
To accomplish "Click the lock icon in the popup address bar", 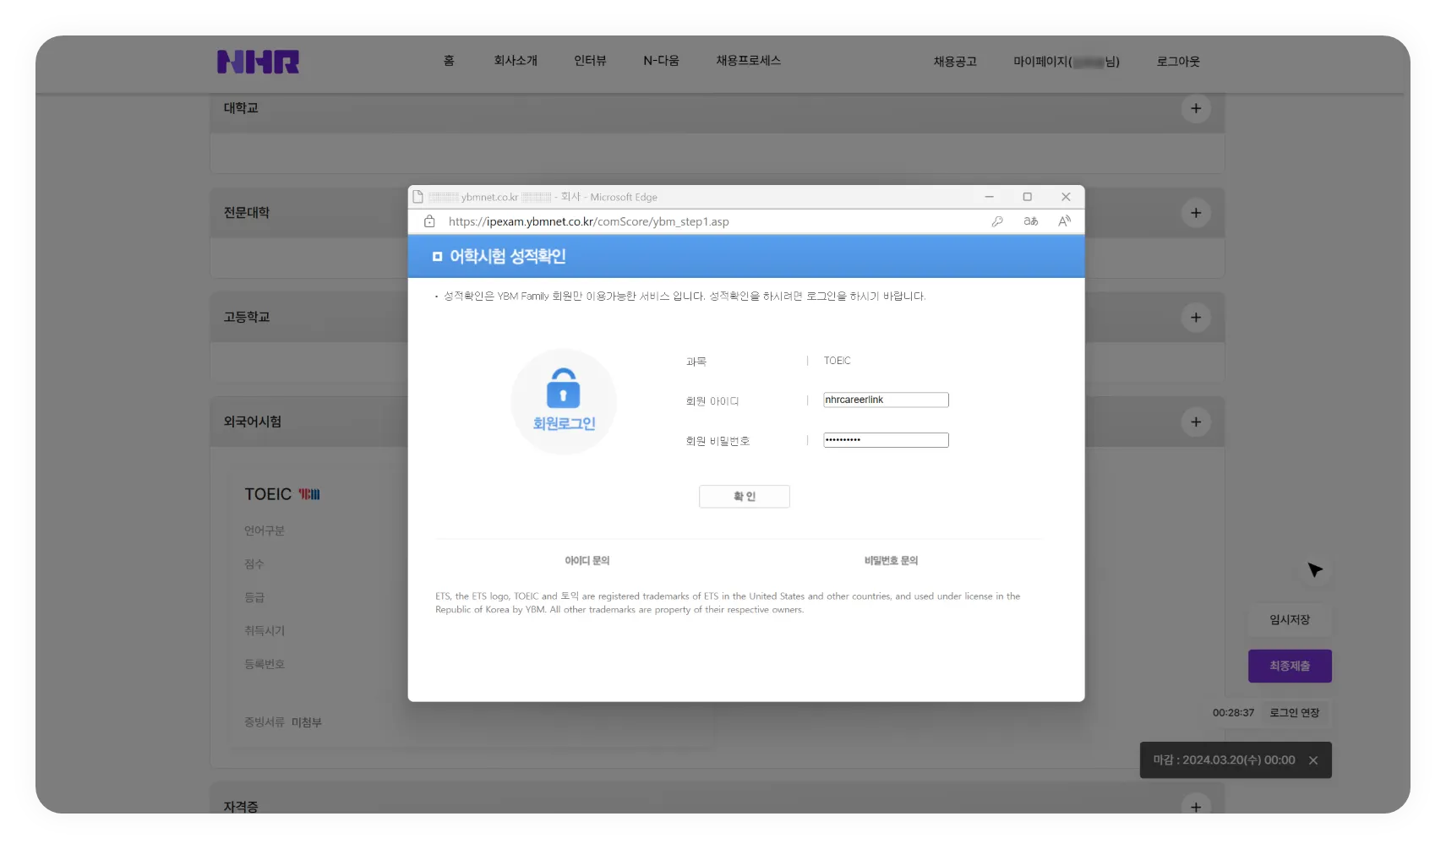I will coord(429,221).
